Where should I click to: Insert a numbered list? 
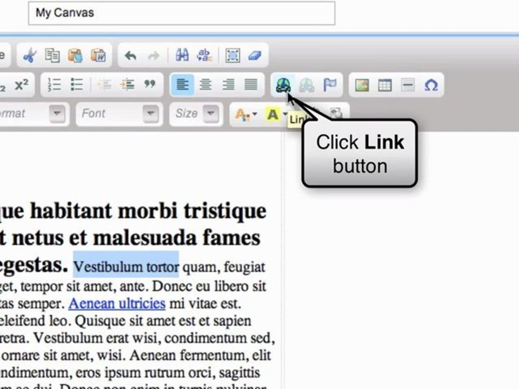[x=54, y=85]
